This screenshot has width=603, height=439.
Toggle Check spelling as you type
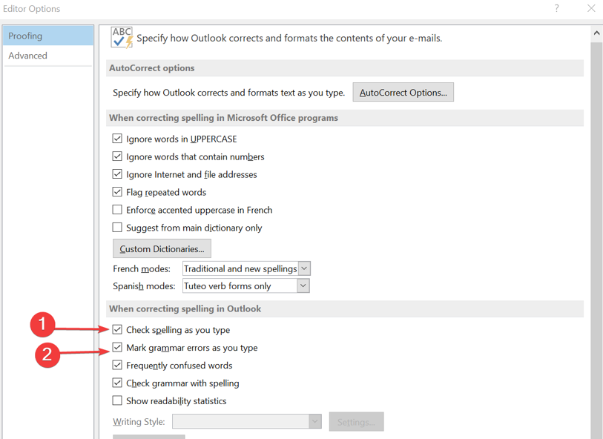tap(117, 329)
